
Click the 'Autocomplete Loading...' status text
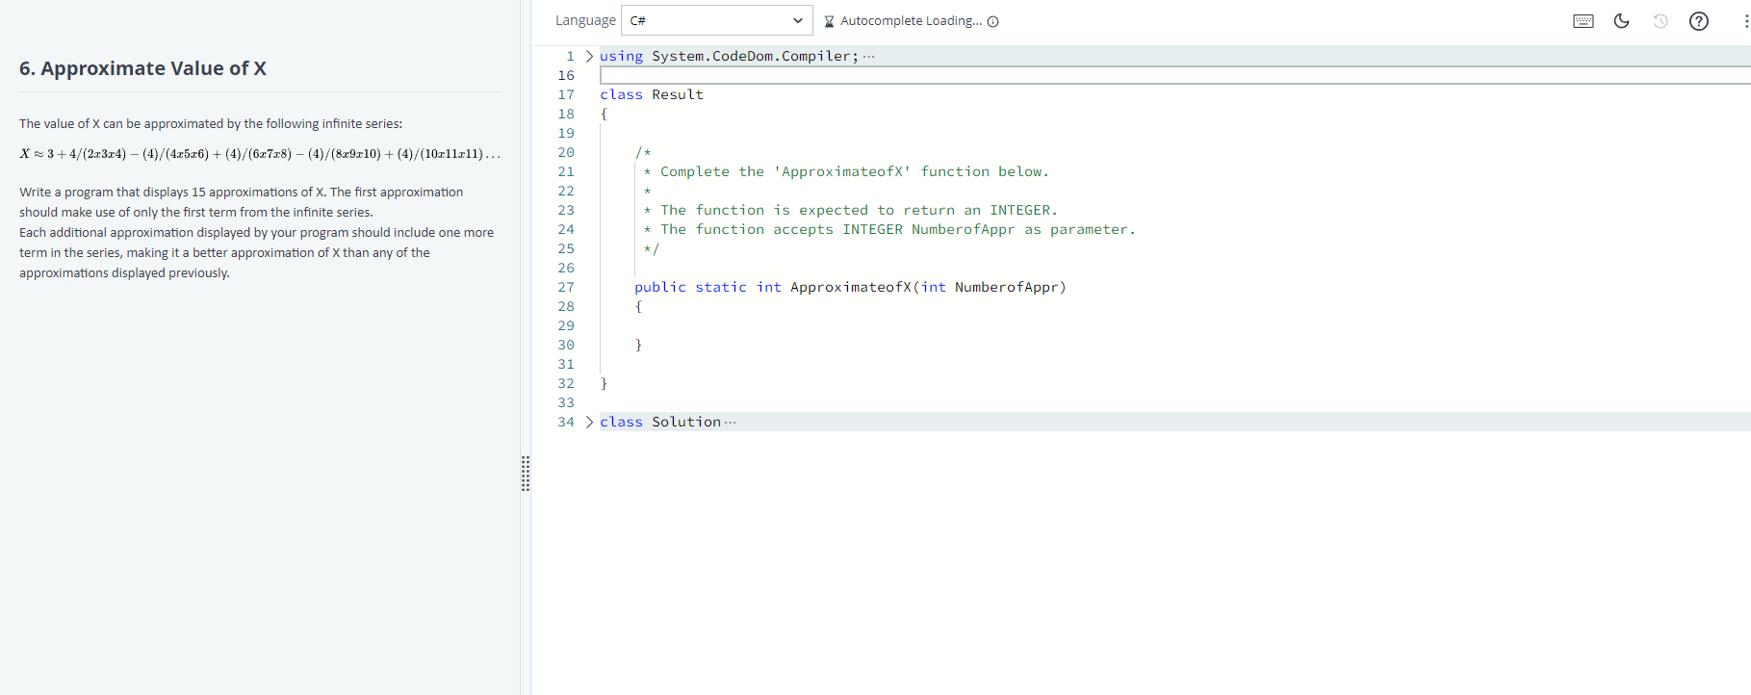pos(911,21)
